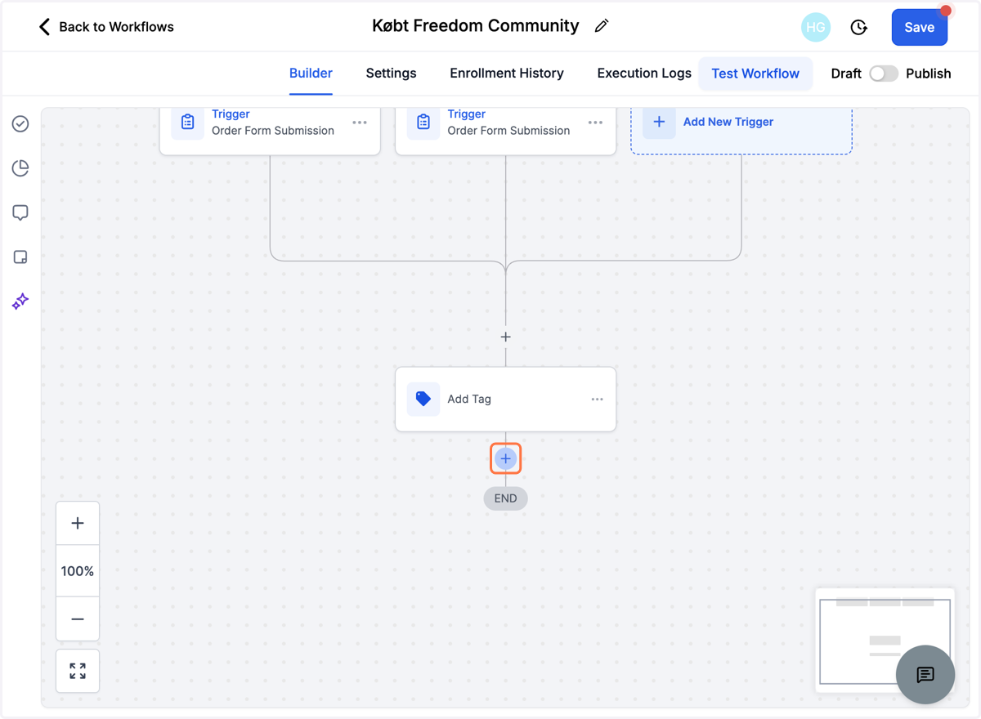Edit workflow name with pencil icon
981x719 pixels.
pyautogui.click(x=602, y=26)
